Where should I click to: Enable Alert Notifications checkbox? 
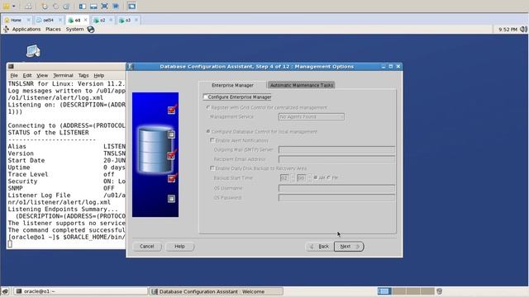pyautogui.click(x=212, y=140)
